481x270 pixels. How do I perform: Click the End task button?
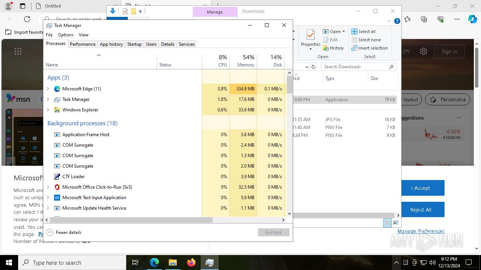pos(274,232)
